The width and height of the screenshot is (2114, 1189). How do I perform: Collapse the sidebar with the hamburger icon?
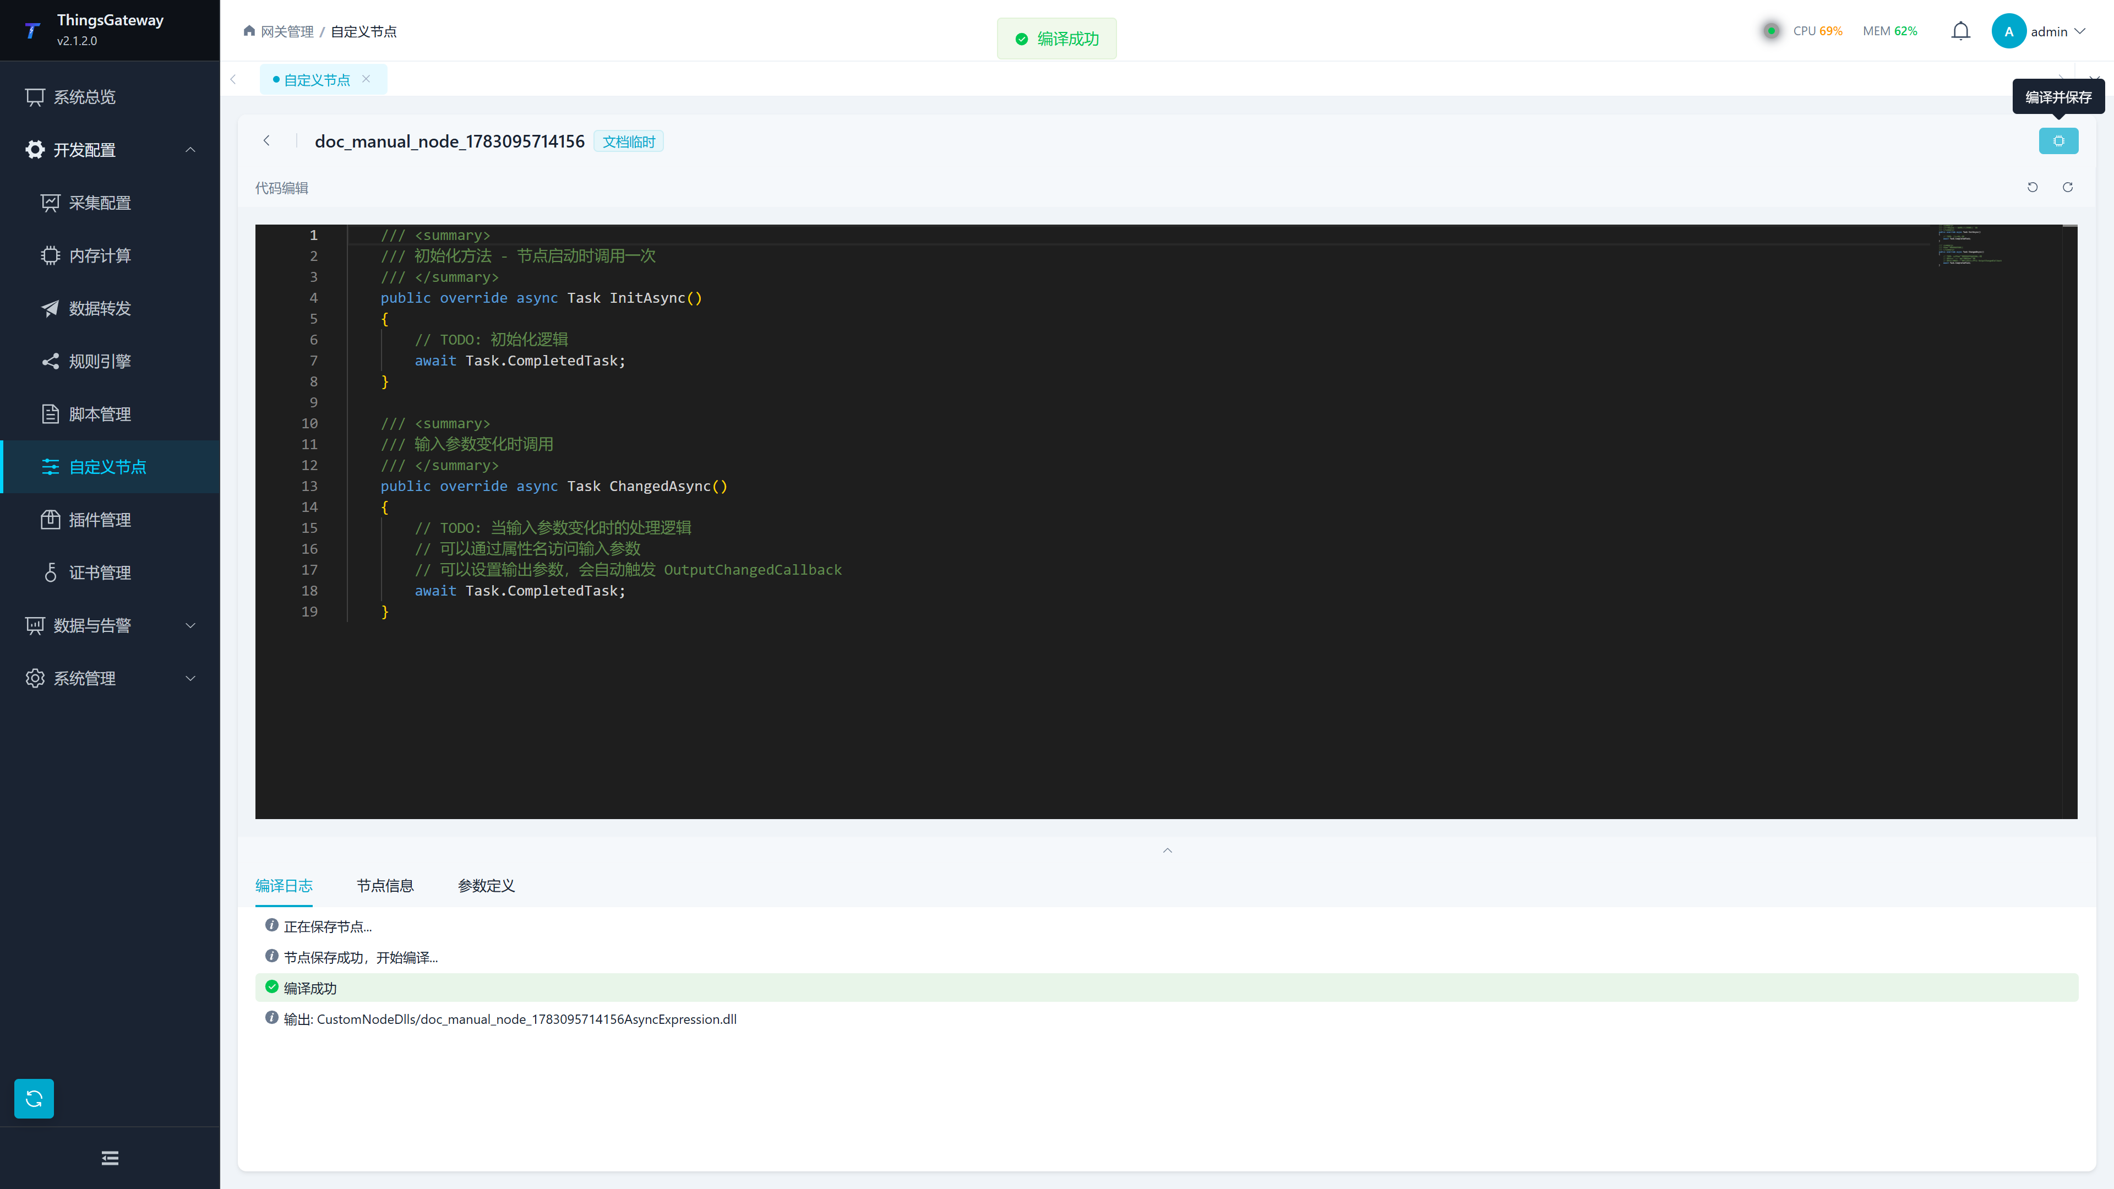(x=110, y=1158)
